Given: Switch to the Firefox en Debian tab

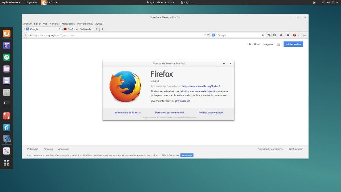Looking at the screenshot, I should tap(79, 29).
